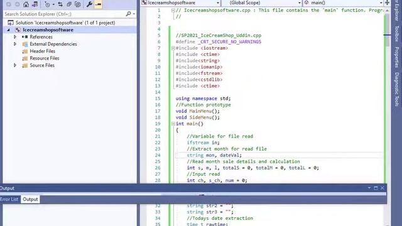This screenshot has width=402, height=226.
Task: Focus the Search Solution Explorer field
Action: click(64, 14)
